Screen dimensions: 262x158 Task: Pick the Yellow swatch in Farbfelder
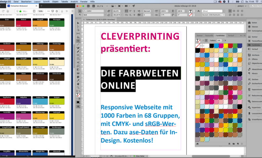(226, 46)
